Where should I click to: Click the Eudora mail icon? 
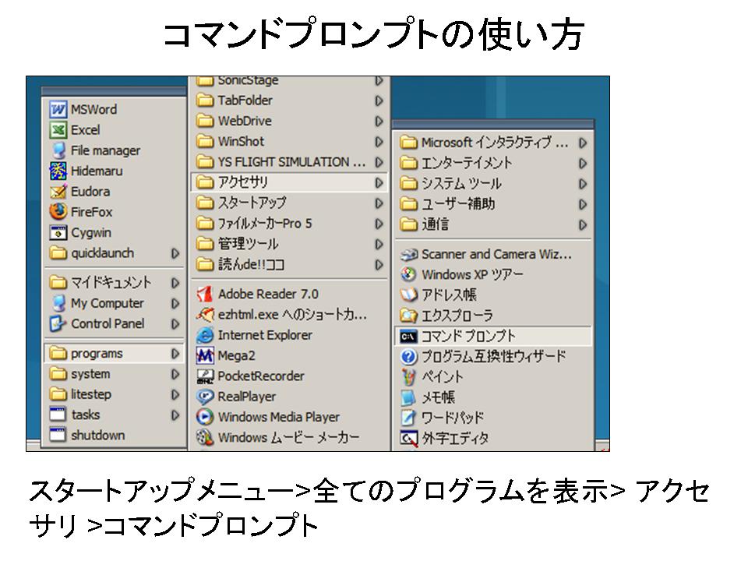pyautogui.click(x=58, y=192)
